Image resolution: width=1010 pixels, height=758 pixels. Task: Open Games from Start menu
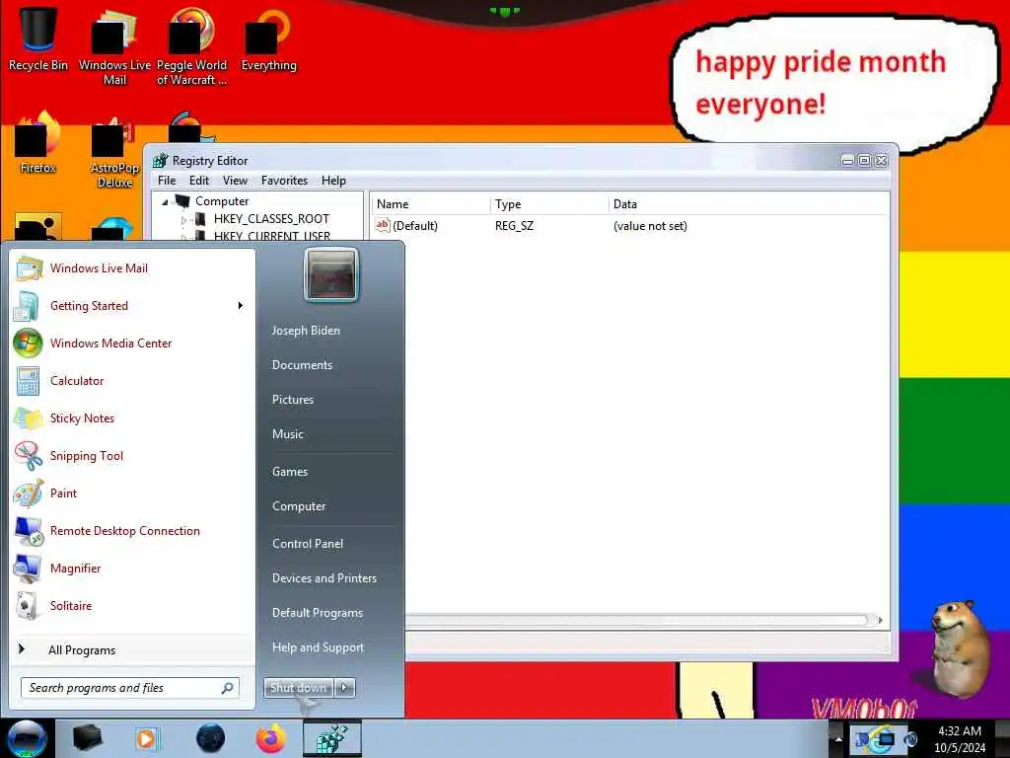[x=290, y=471]
